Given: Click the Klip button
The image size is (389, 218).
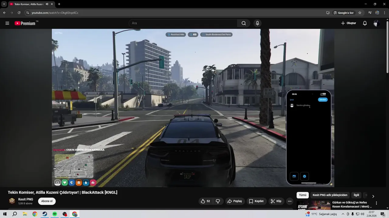Looking at the screenshot, I should click(x=276, y=201).
